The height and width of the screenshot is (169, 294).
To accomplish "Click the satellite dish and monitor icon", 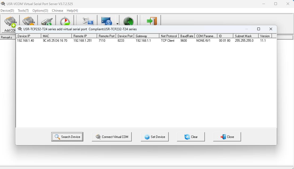I will (88, 21).
